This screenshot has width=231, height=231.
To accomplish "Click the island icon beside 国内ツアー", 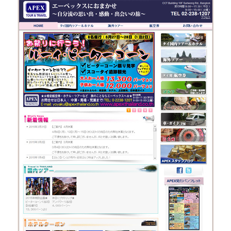I will pos(149,168).
